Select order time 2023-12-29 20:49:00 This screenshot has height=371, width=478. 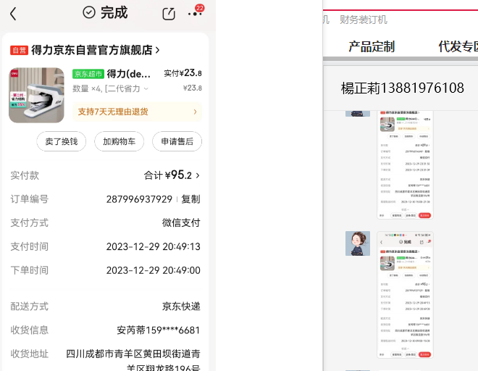pyautogui.click(x=154, y=270)
